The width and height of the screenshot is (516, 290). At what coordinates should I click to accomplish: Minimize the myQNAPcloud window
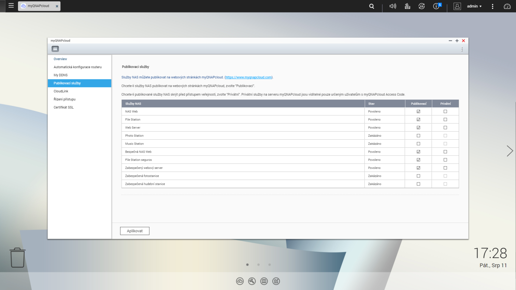(450, 41)
